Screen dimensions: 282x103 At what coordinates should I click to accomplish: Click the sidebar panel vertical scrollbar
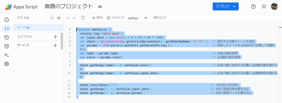tap(62, 41)
